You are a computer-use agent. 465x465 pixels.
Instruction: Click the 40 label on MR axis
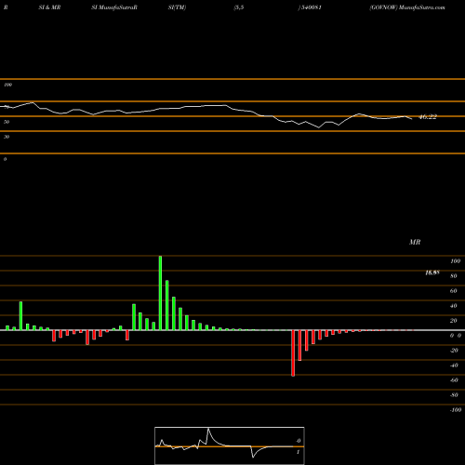tap(454, 306)
